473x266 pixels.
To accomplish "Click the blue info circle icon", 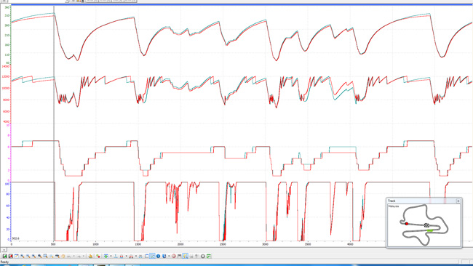I will (x=158, y=256).
